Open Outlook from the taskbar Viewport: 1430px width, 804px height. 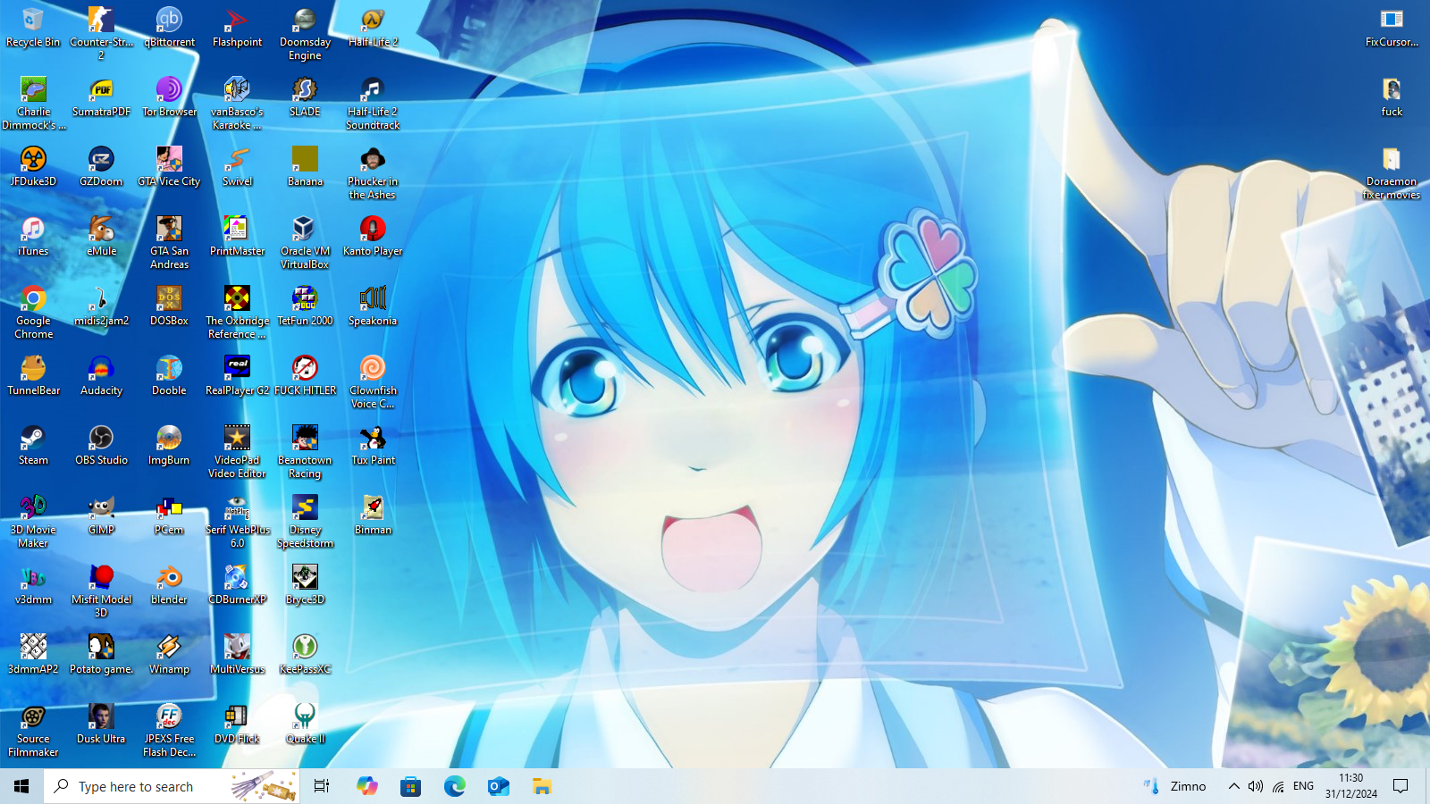pos(498,786)
